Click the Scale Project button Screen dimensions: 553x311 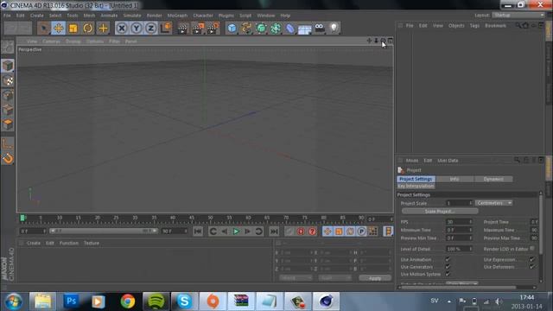[x=440, y=211]
